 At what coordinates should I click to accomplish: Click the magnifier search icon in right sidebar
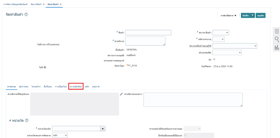point(277,39)
